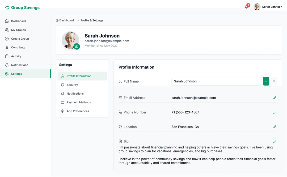Confirm the name edit with the green checkmark
The height and width of the screenshot is (177, 287).
click(x=266, y=81)
